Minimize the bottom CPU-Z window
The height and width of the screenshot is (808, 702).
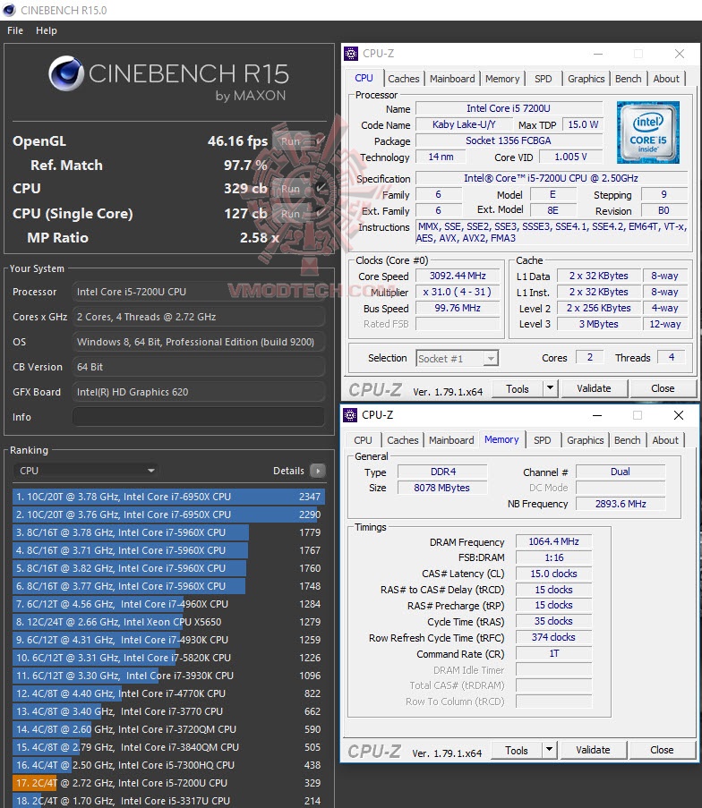click(x=597, y=415)
